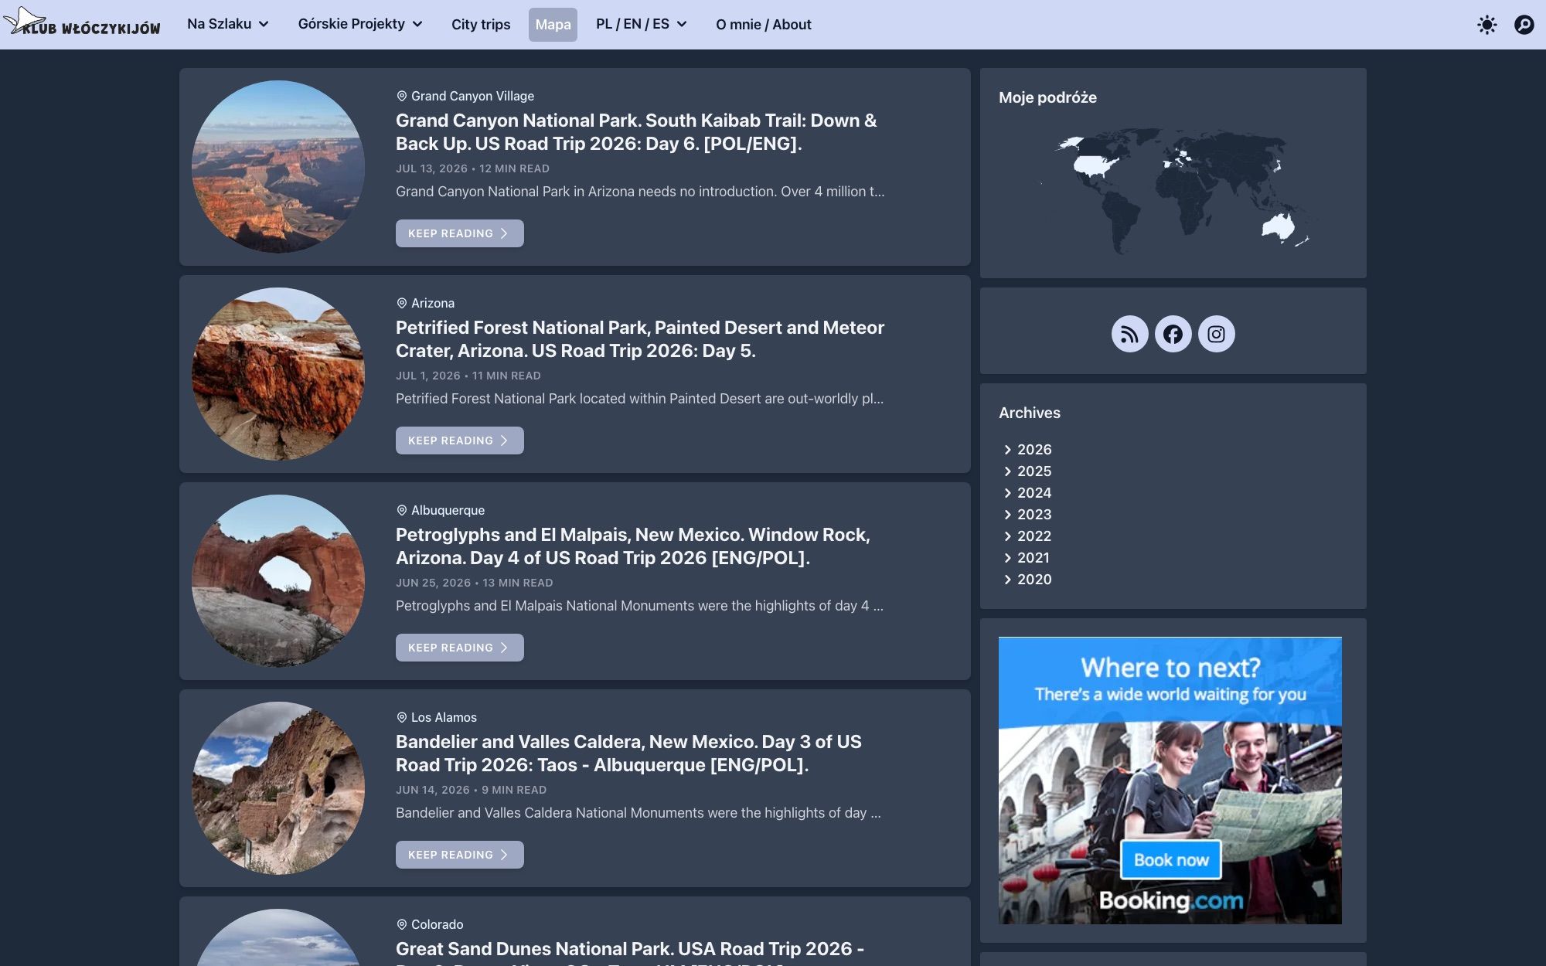
Task: Open the Instagram profile icon
Action: (1216, 334)
